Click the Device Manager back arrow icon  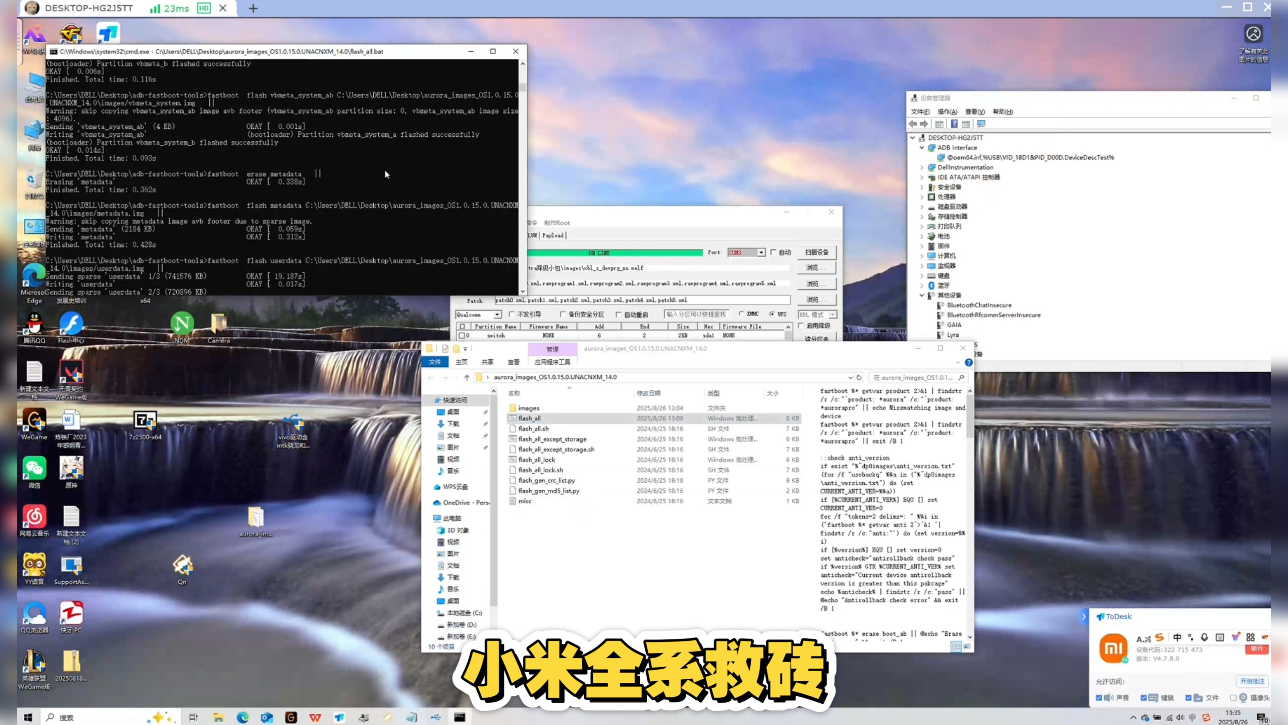pos(913,124)
